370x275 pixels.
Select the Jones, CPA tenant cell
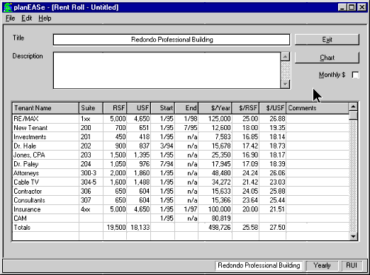coord(45,155)
